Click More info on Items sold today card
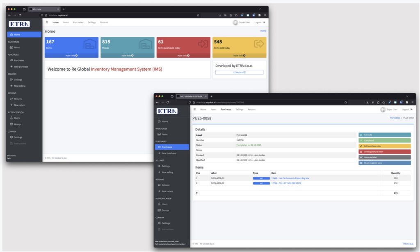Screen dimensions: 420x252 (x=239, y=55)
